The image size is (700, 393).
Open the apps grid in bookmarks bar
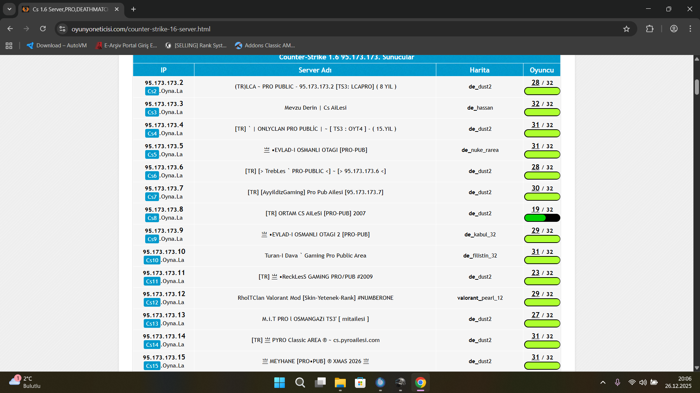coord(9,46)
